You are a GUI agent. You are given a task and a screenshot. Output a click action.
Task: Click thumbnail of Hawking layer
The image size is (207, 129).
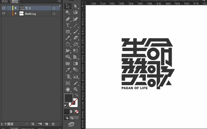(x=21, y=13)
